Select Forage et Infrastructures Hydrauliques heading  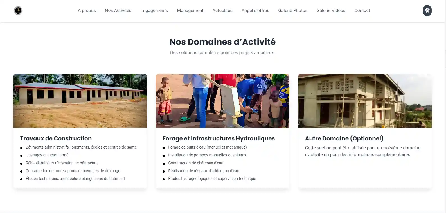[x=219, y=138]
